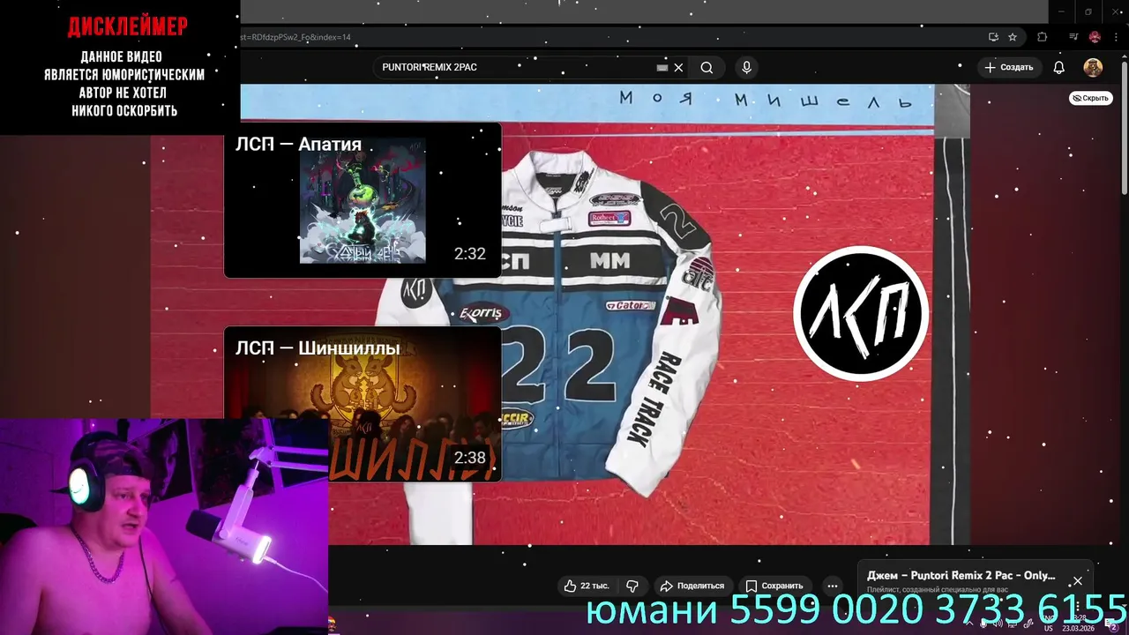Open the ЛСП — Шиншиллы suggested video card
Image resolution: width=1129 pixels, height=635 pixels.
363,404
